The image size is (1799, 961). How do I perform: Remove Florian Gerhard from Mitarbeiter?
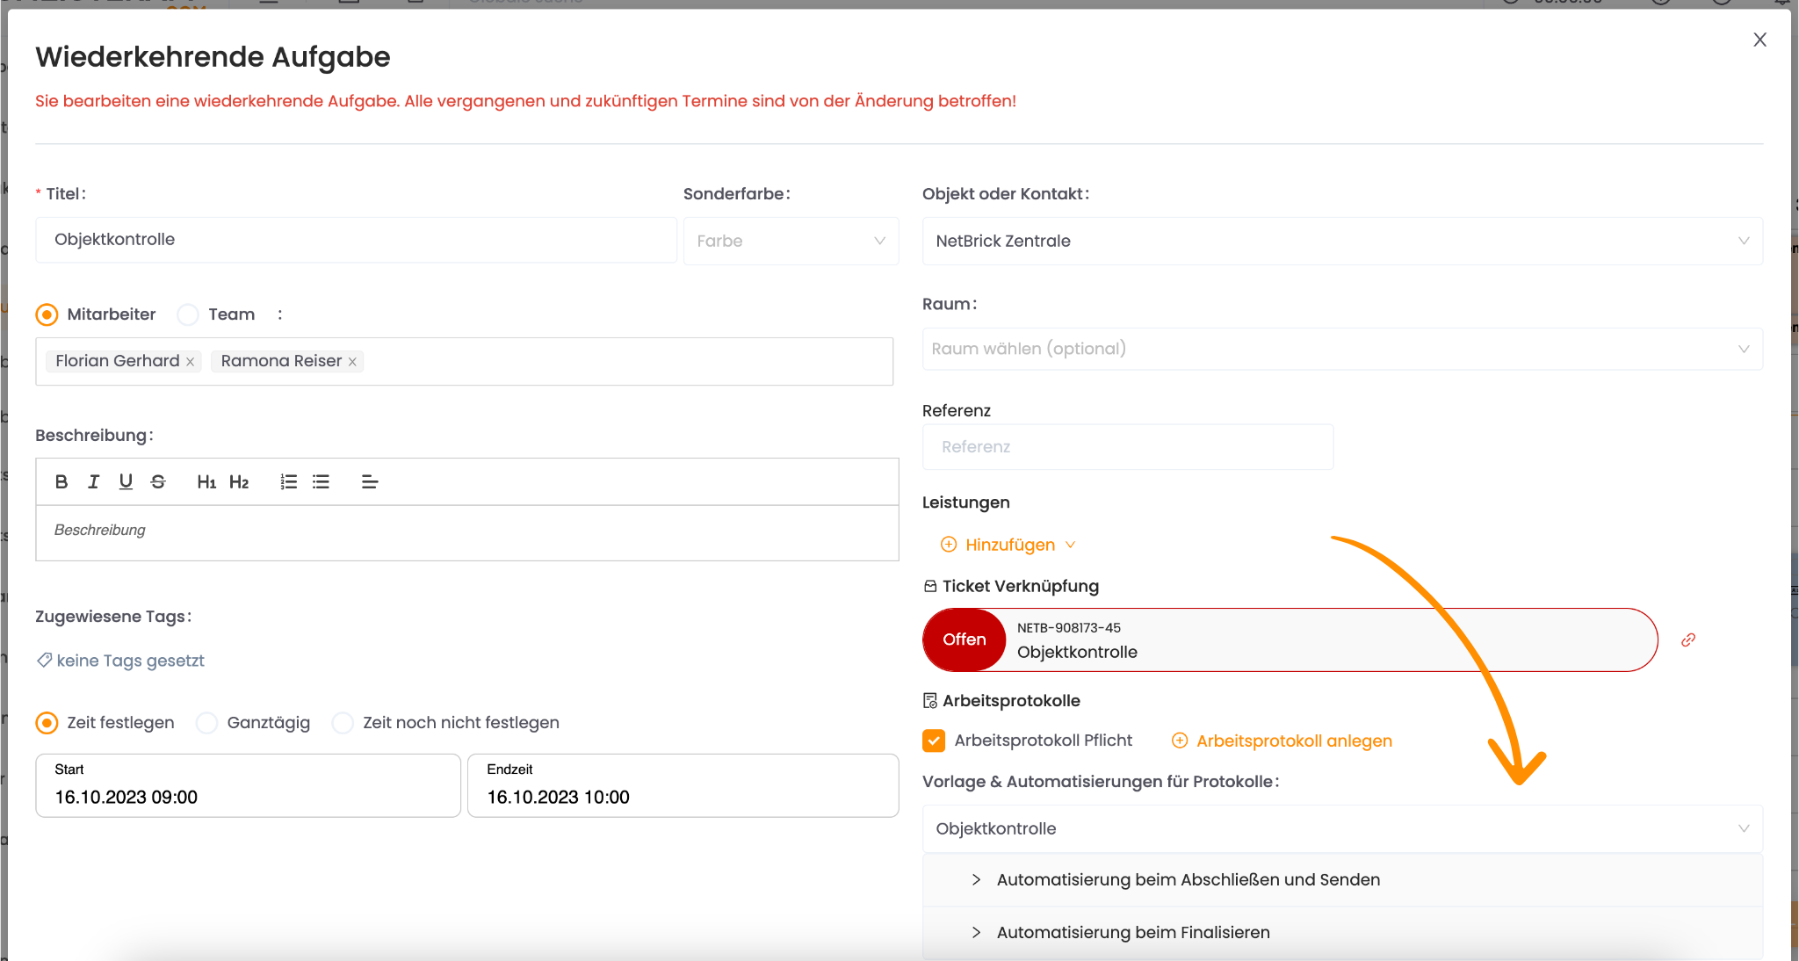(x=190, y=362)
